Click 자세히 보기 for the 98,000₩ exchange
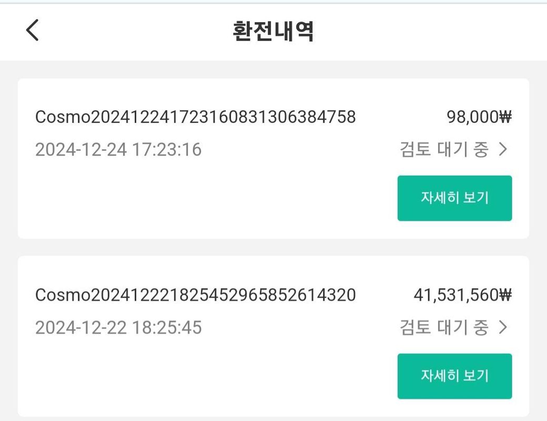547x421 pixels. pyautogui.click(x=454, y=198)
